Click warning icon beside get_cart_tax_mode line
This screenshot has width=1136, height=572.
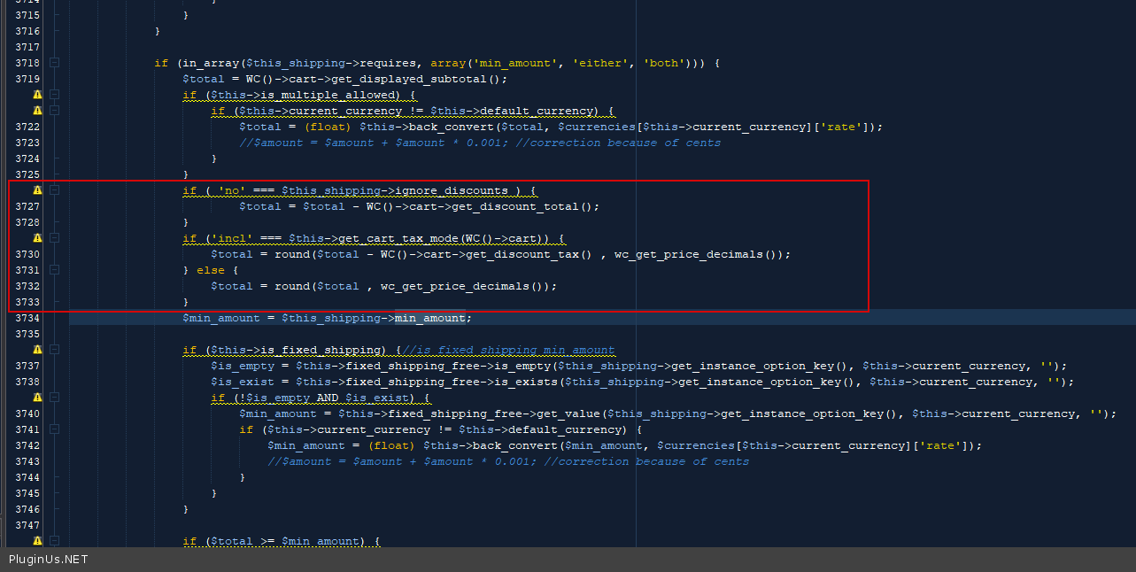37,238
